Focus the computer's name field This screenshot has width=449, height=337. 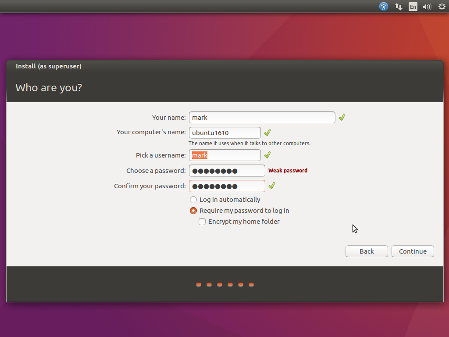click(x=224, y=133)
